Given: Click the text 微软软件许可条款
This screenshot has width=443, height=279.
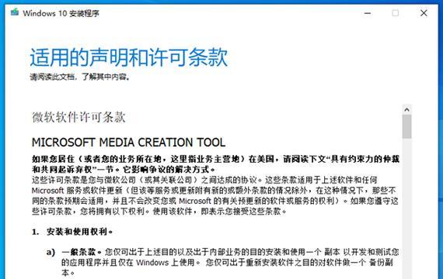Looking at the screenshot, I should pos(78,117).
